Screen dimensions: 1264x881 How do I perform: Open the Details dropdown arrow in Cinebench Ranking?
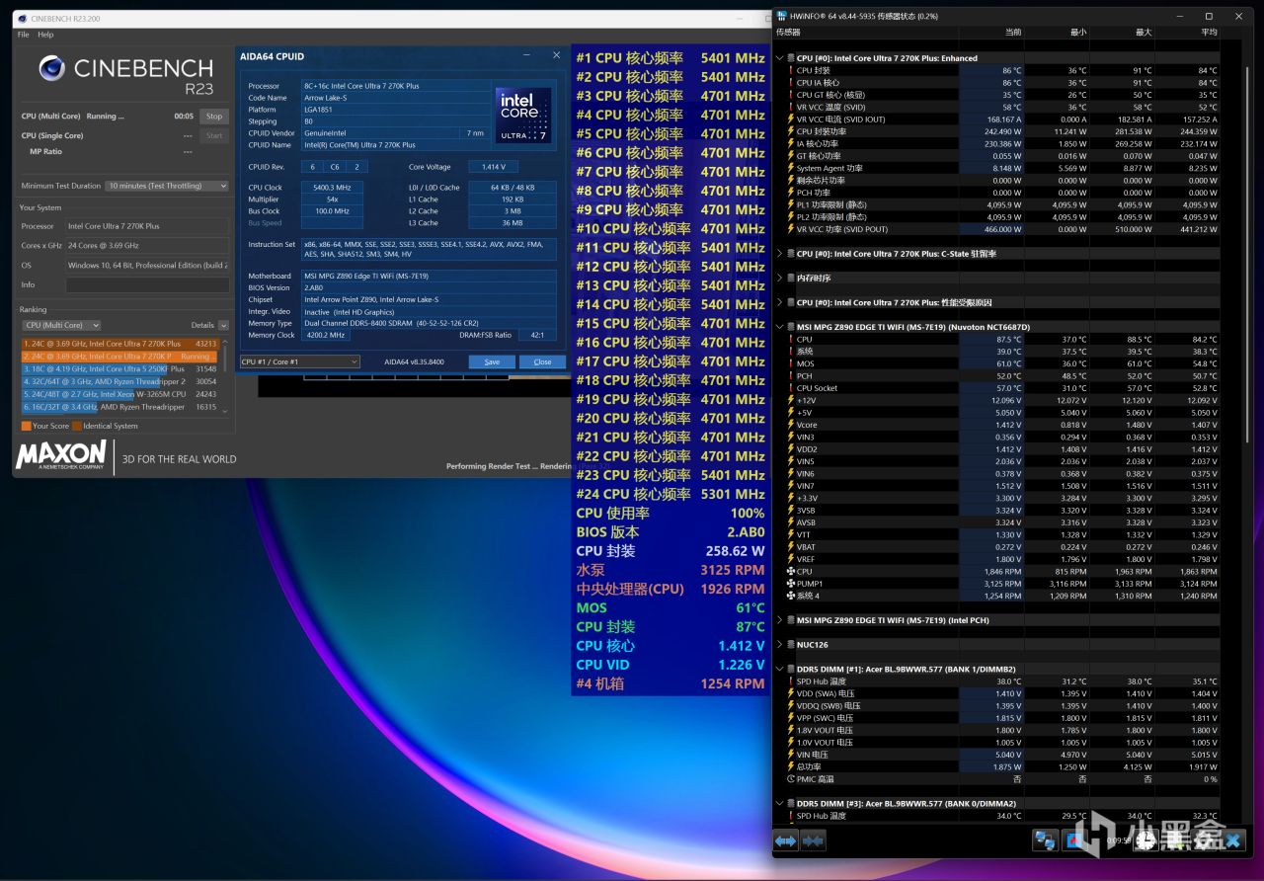pos(222,325)
